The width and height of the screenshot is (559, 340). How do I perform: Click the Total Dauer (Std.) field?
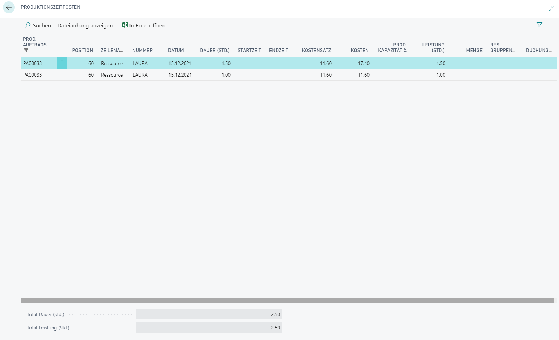(209, 314)
